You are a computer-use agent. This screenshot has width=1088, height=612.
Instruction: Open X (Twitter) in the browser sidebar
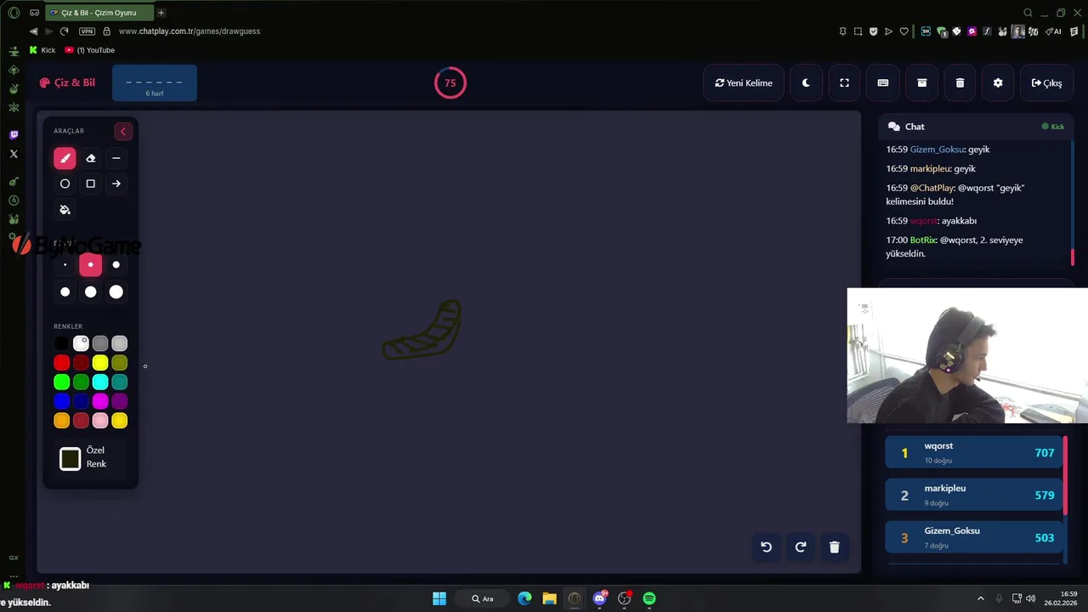14,154
